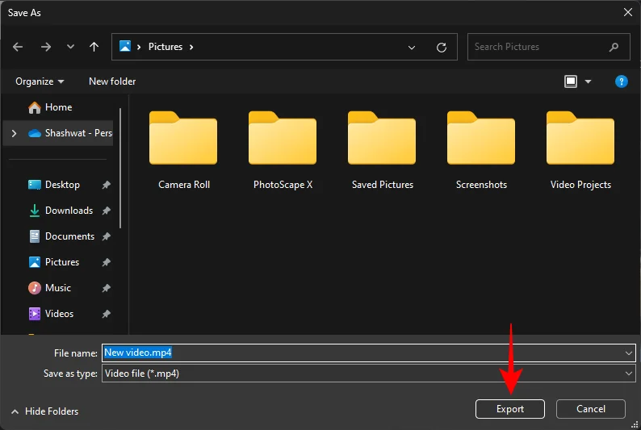Go up one folder level arrow
This screenshot has width=641, height=430.
click(x=94, y=47)
